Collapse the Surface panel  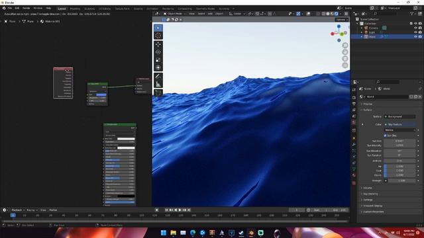[x=368, y=110]
